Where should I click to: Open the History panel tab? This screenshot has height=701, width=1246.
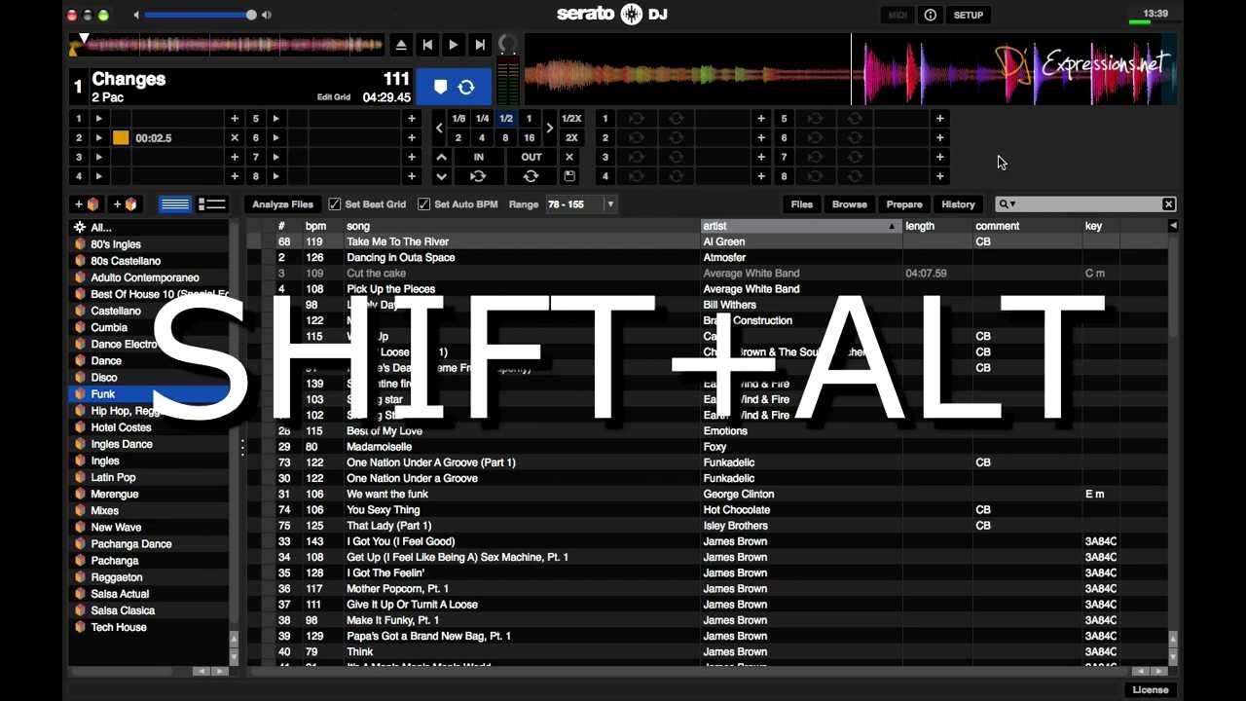pyautogui.click(x=958, y=204)
